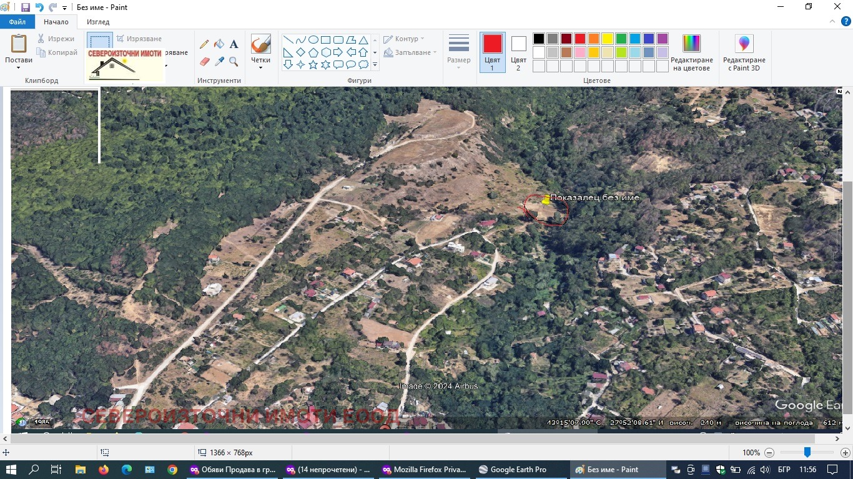Activate Цвят 2 color slot
853x479 pixels.
(x=518, y=52)
